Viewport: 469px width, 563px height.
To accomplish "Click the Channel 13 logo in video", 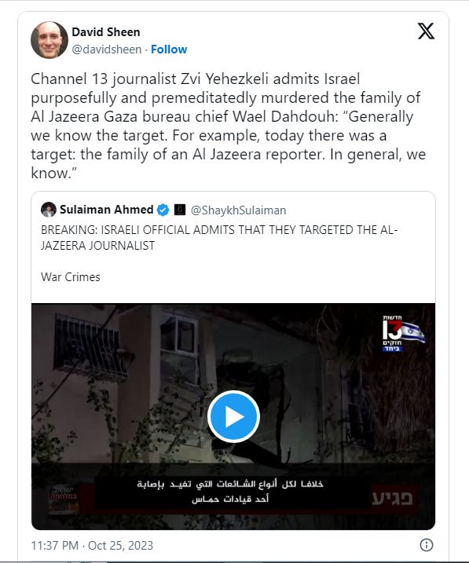I will [403, 334].
